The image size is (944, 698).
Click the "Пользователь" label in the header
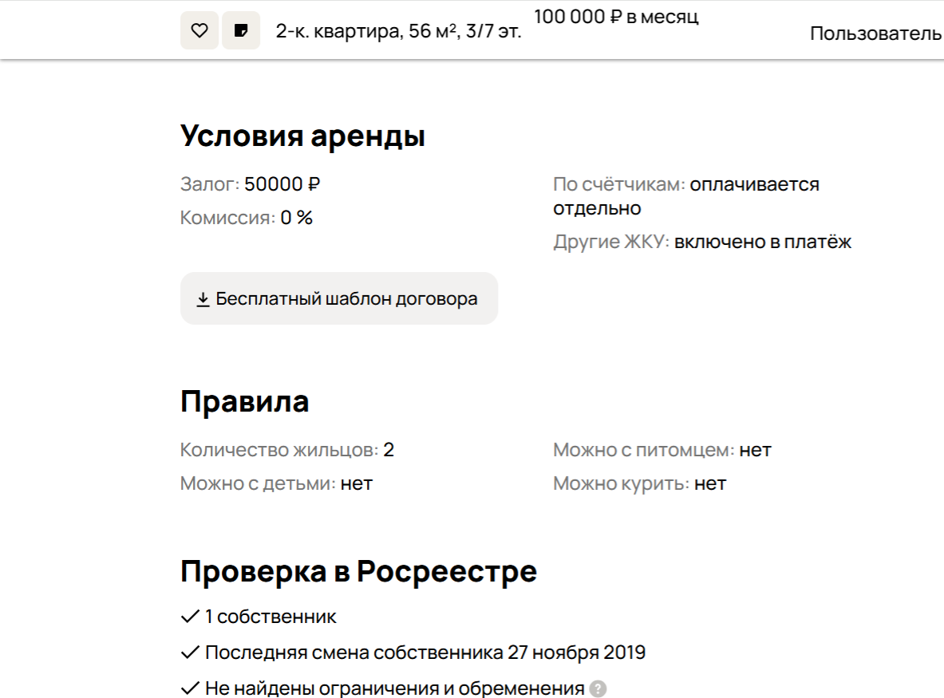(x=875, y=34)
